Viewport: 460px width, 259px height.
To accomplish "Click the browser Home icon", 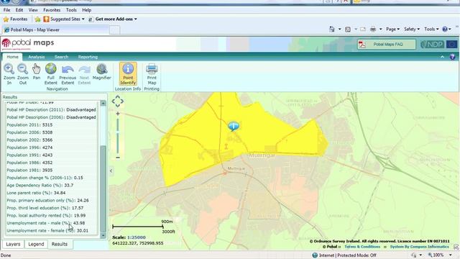I will (332, 29).
